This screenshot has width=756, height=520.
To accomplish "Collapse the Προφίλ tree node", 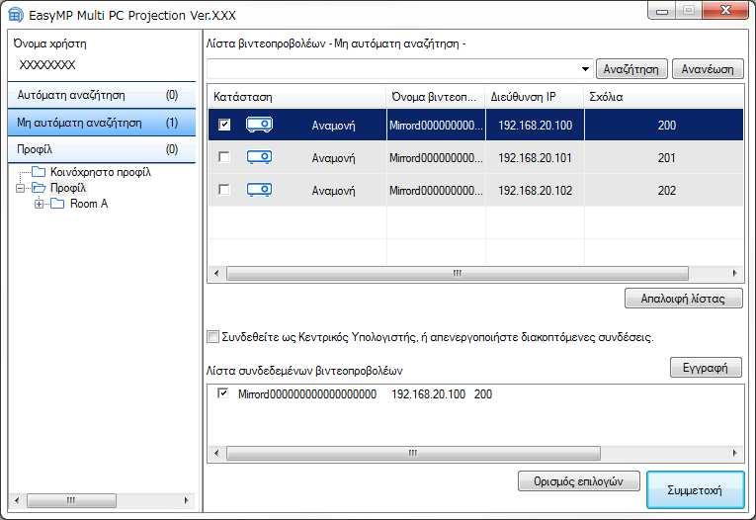I will click(x=20, y=188).
